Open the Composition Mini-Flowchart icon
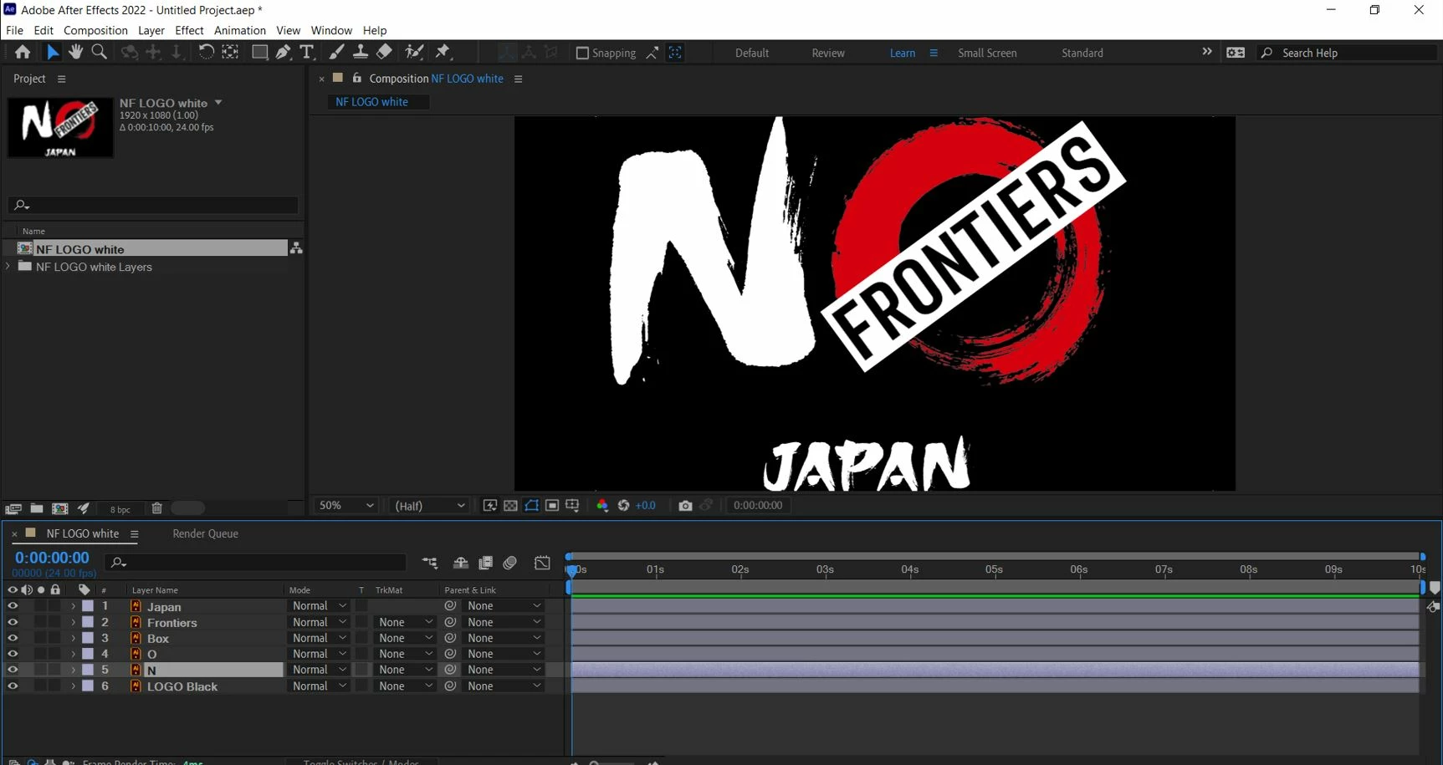Image resolution: width=1443 pixels, height=765 pixels. point(430,563)
